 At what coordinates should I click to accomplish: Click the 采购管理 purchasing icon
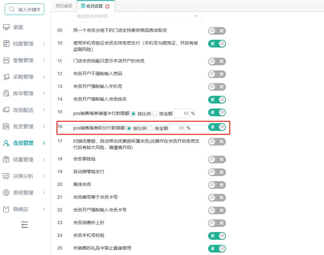tap(6, 77)
